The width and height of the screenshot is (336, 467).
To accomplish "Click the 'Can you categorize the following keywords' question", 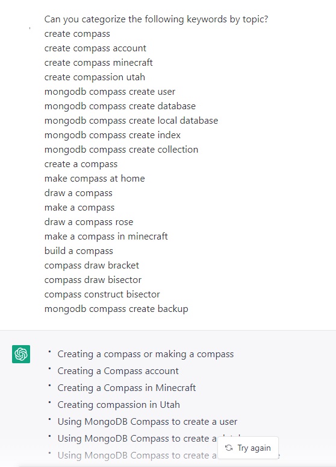I will tap(156, 19).
